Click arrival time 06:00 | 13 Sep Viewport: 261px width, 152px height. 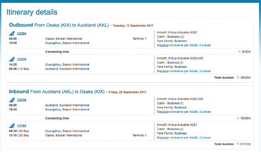coord(19,69)
